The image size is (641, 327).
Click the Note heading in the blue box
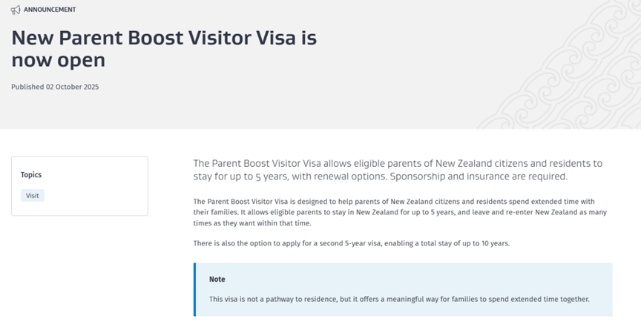(217, 280)
